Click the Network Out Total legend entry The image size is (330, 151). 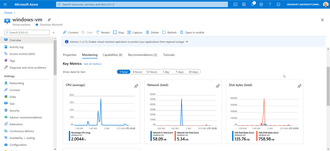tap(186, 136)
